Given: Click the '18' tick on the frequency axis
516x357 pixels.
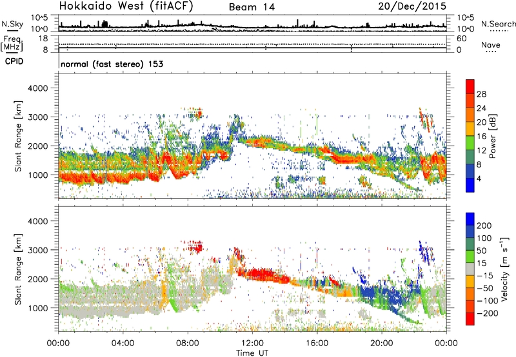Looking at the screenshot, I should (43, 39).
